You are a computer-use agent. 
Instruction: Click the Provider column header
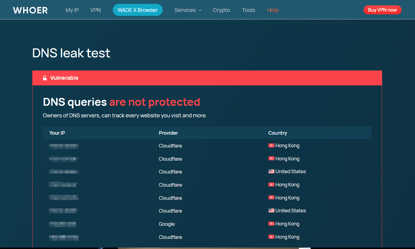168,133
